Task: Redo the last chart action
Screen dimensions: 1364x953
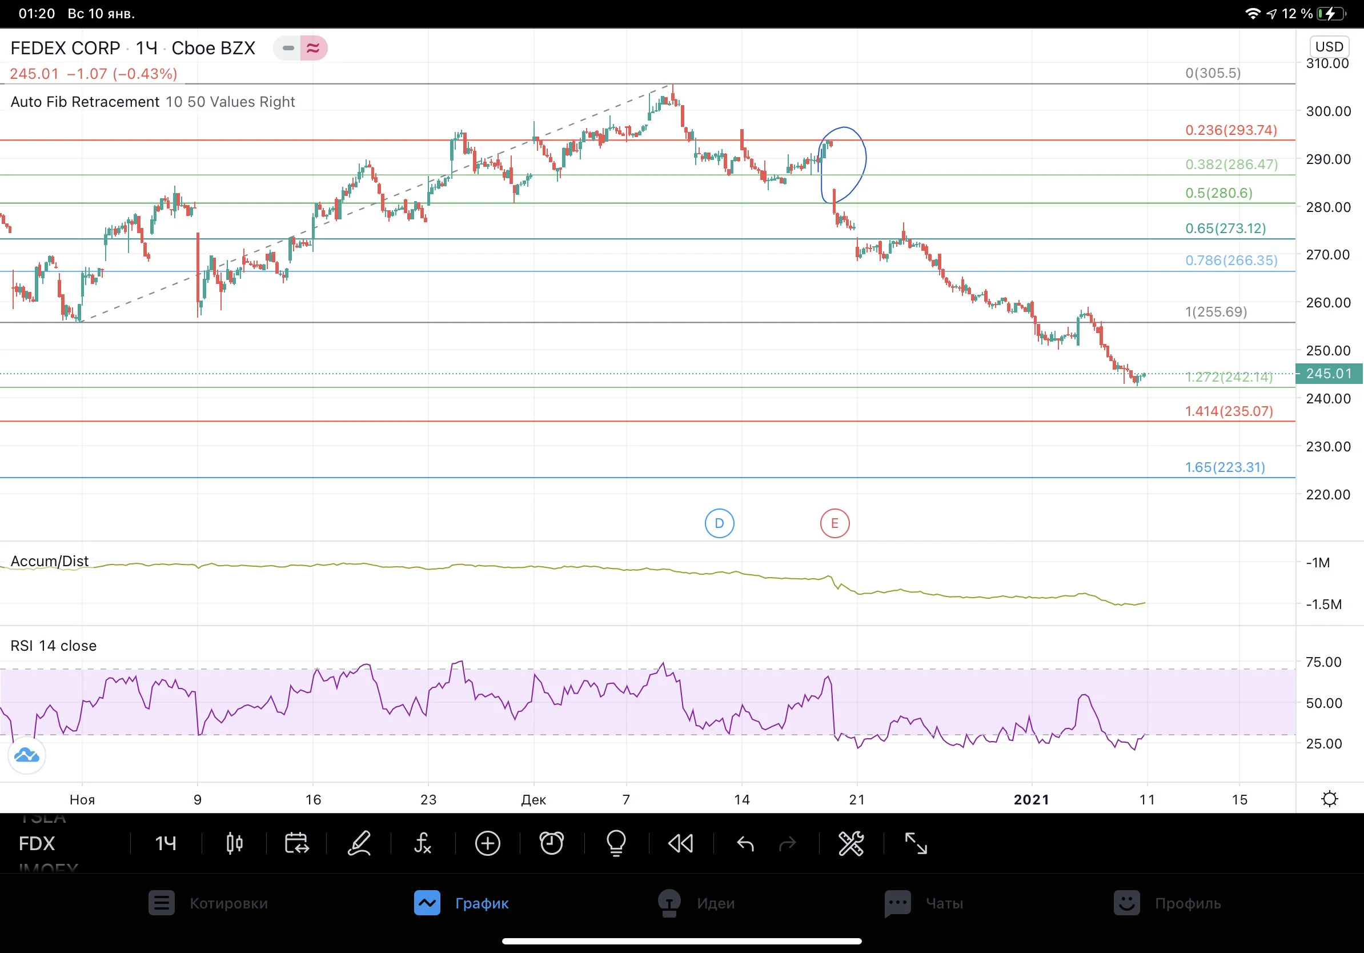Action: [787, 843]
